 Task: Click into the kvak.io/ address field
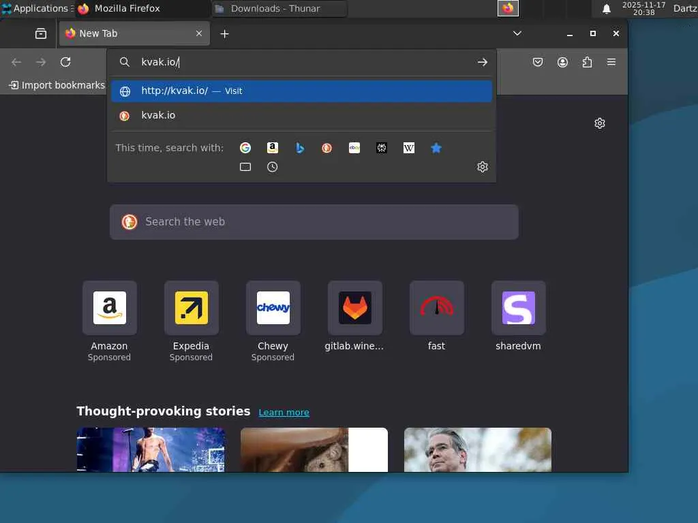pyautogui.click(x=303, y=62)
